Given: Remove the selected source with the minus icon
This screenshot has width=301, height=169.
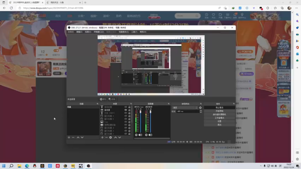Looking at the screenshot, I should pos(106,137).
